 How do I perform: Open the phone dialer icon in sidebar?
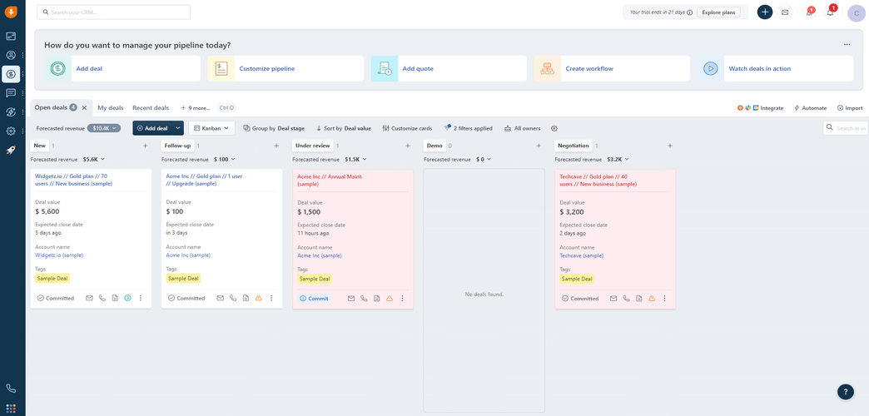click(11, 389)
